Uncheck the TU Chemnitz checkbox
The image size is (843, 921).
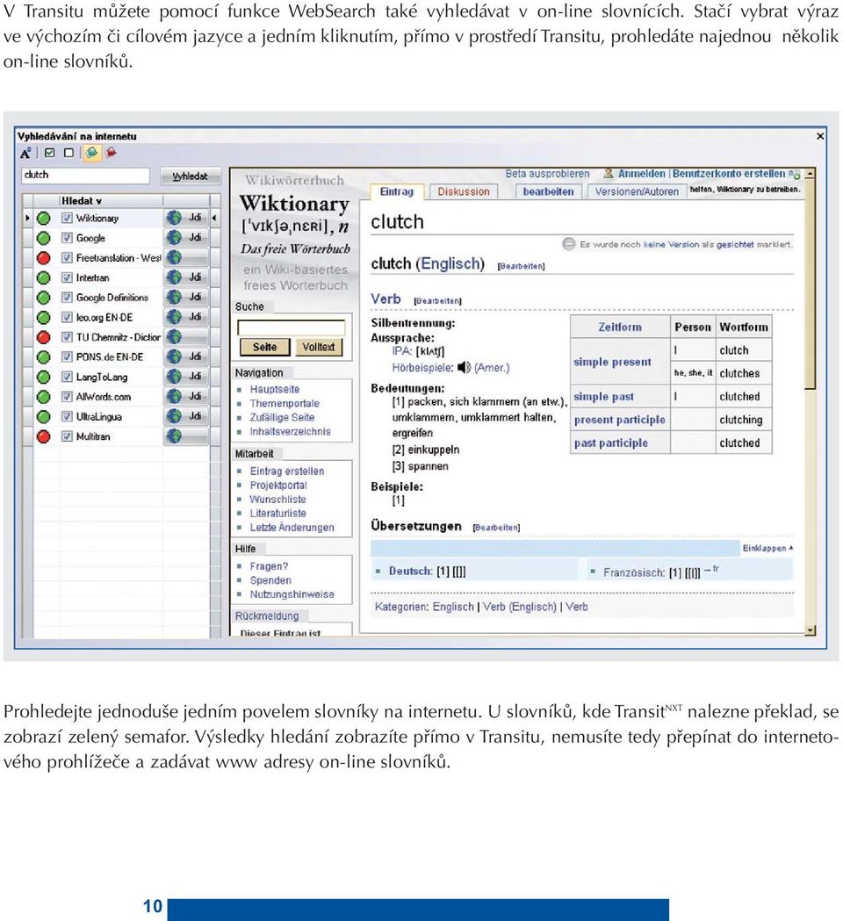click(67, 337)
